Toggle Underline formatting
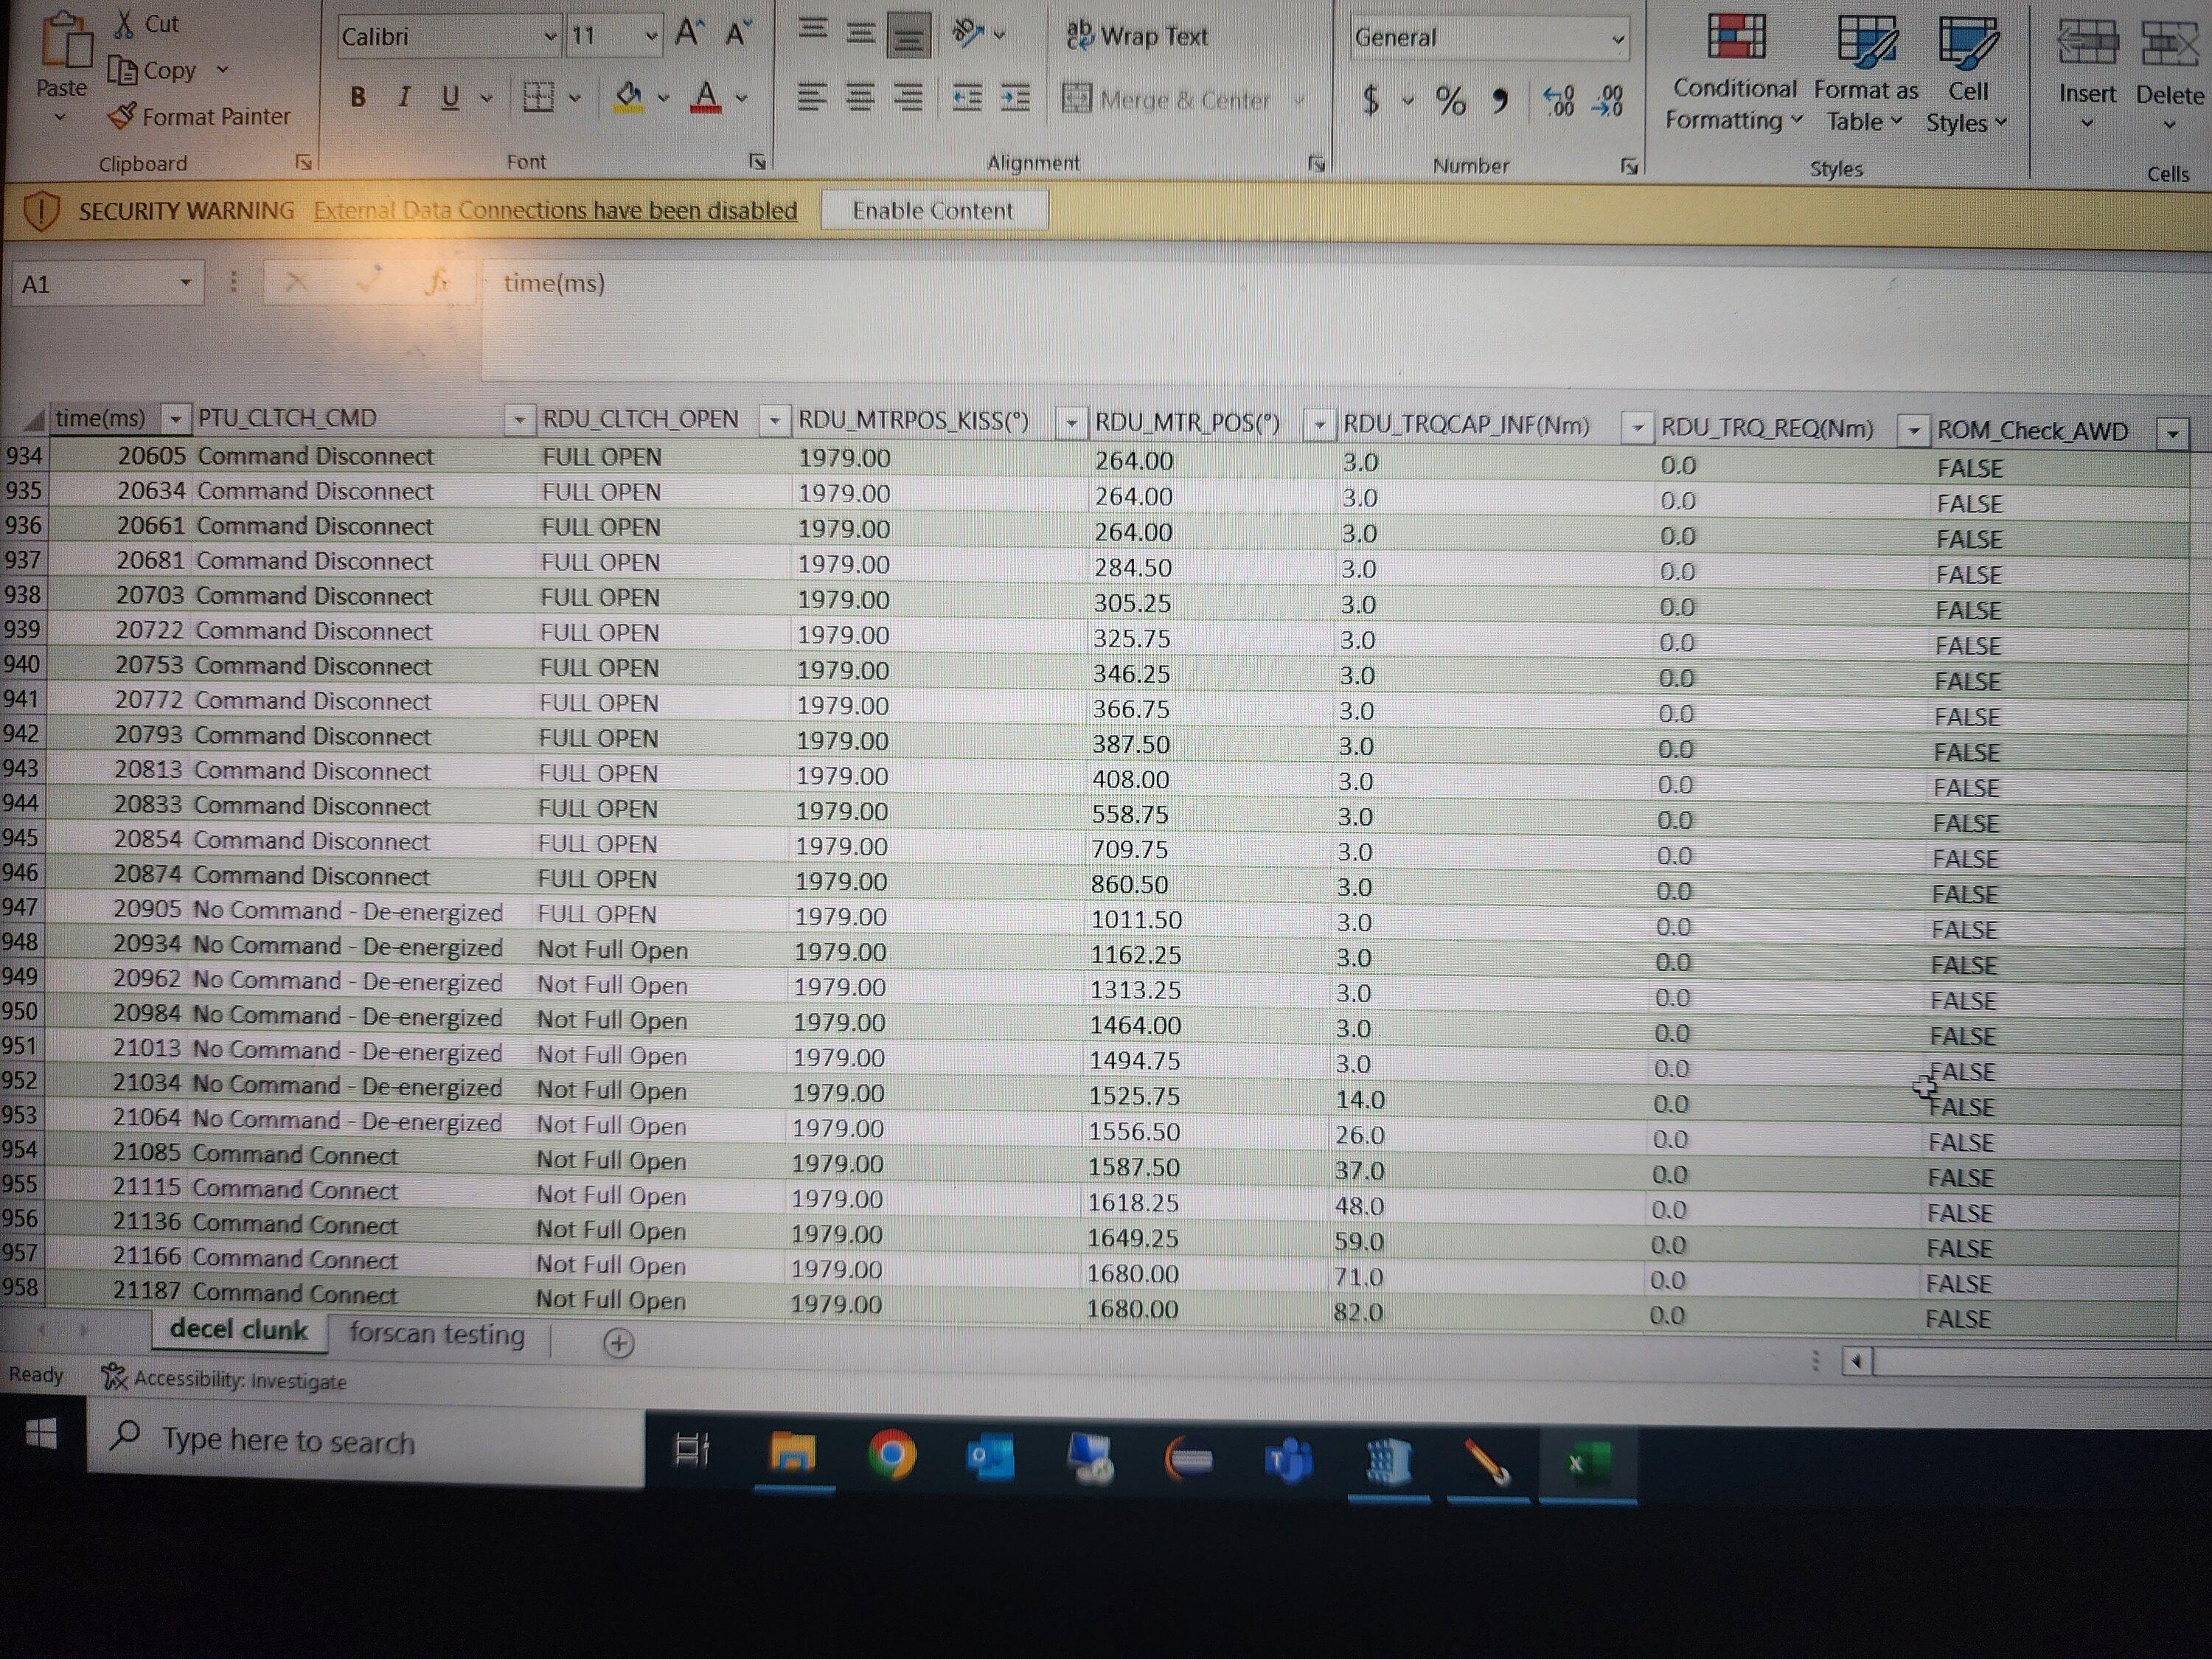2212x1659 pixels. [x=450, y=97]
